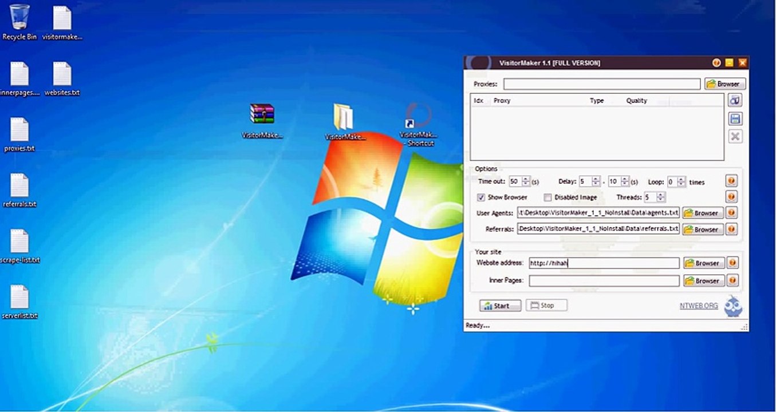The image size is (776, 412).
Task: Click the Browser button next to Proxies
Action: click(725, 84)
